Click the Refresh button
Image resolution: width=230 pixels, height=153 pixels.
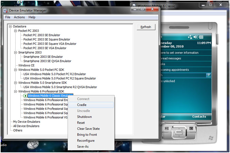point(146,27)
